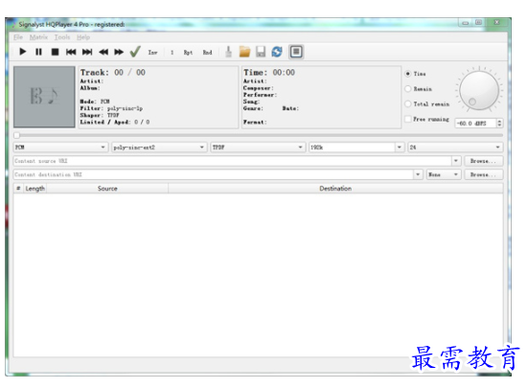Image resolution: width=528 pixels, height=388 pixels.
Task: Select the Remain radio button
Action: coord(408,88)
